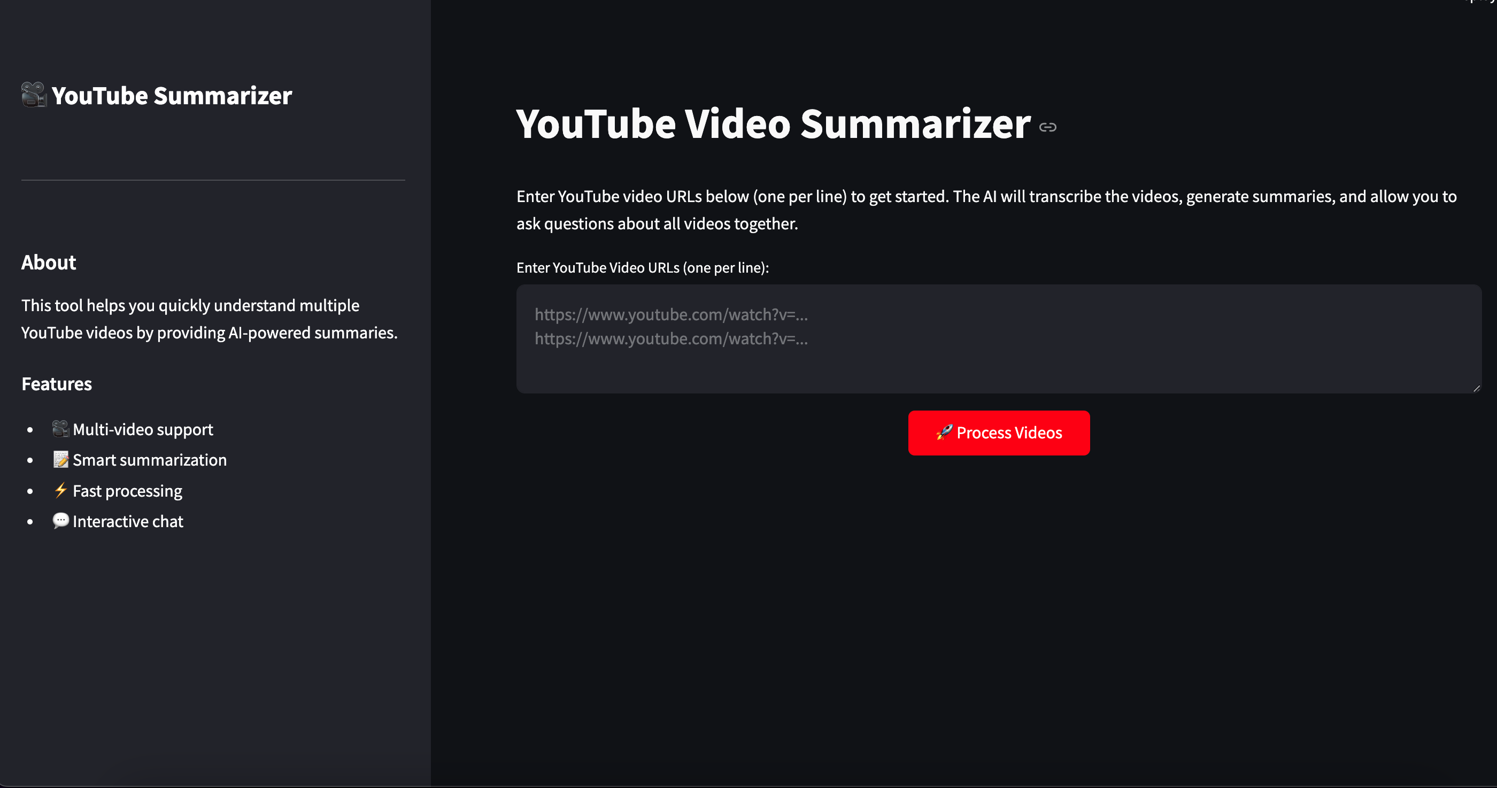The width and height of the screenshot is (1497, 788).
Task: Click the "This tool helps you quickly understand" description
Action: [210, 319]
